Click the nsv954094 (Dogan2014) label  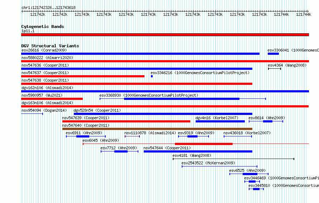pyautogui.click(x=44, y=110)
